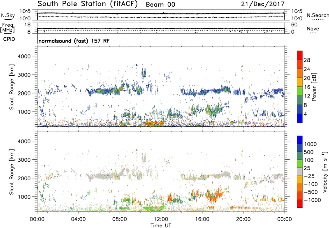Click the right '10^0' N.Search axis tick
This screenshot has width=329, height=228.
pyautogui.click(x=297, y=19)
